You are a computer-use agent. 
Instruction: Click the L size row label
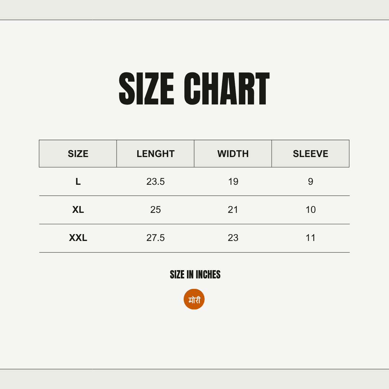(x=78, y=182)
